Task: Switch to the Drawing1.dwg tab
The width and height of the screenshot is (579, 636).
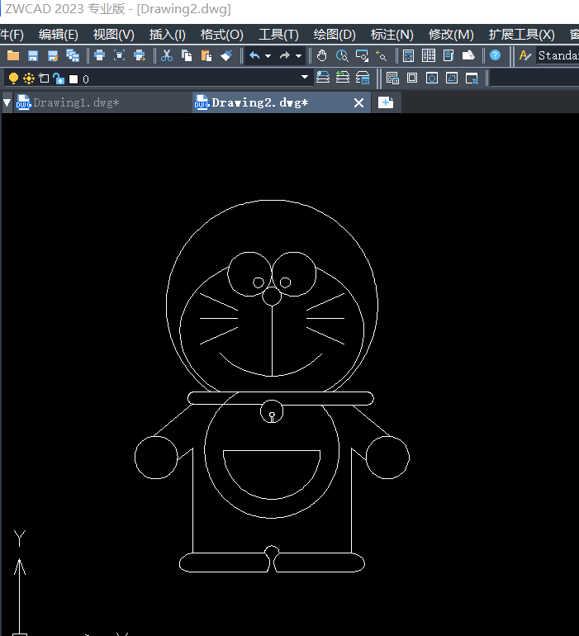Action: (x=76, y=102)
